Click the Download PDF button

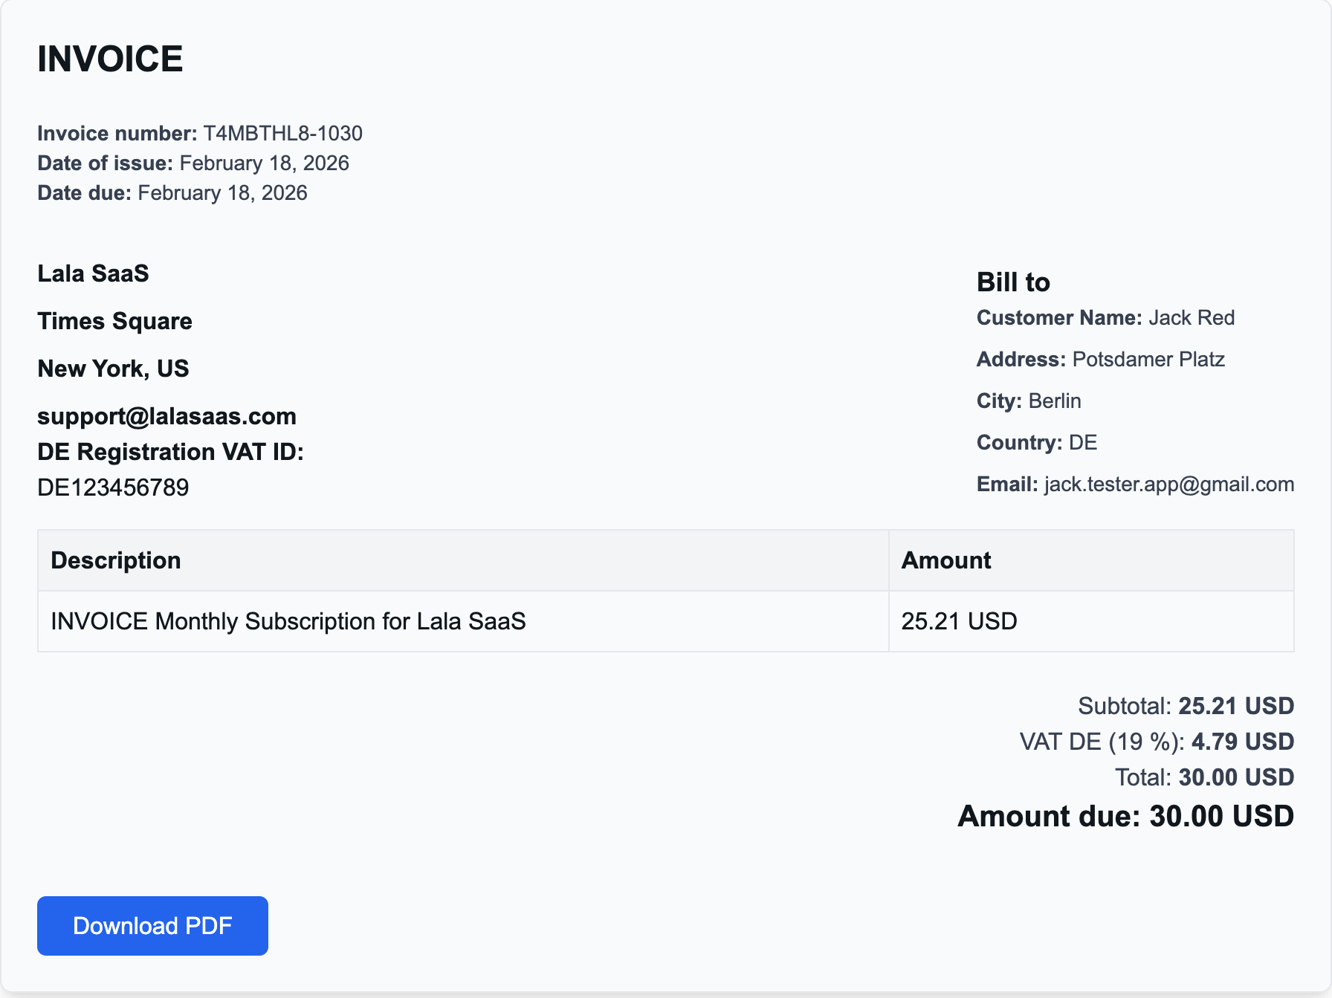click(x=152, y=926)
